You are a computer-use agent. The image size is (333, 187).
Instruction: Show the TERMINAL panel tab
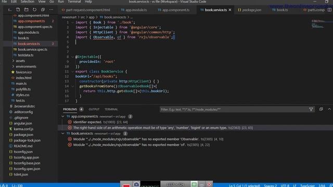click(x=111, y=110)
